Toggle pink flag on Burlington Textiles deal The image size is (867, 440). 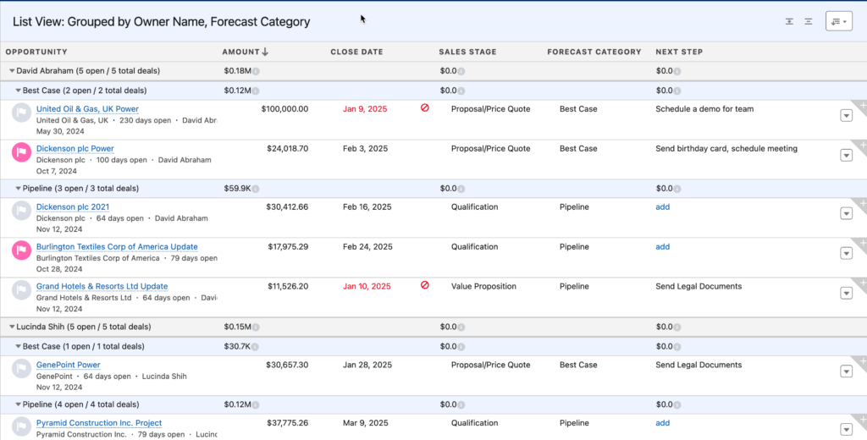[x=21, y=250]
